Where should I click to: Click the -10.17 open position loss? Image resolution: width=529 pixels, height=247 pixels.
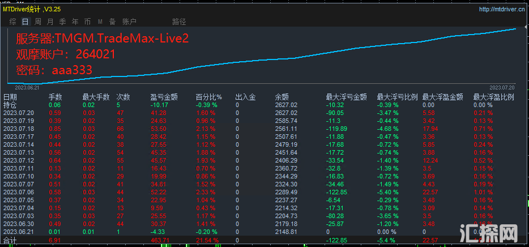point(159,105)
